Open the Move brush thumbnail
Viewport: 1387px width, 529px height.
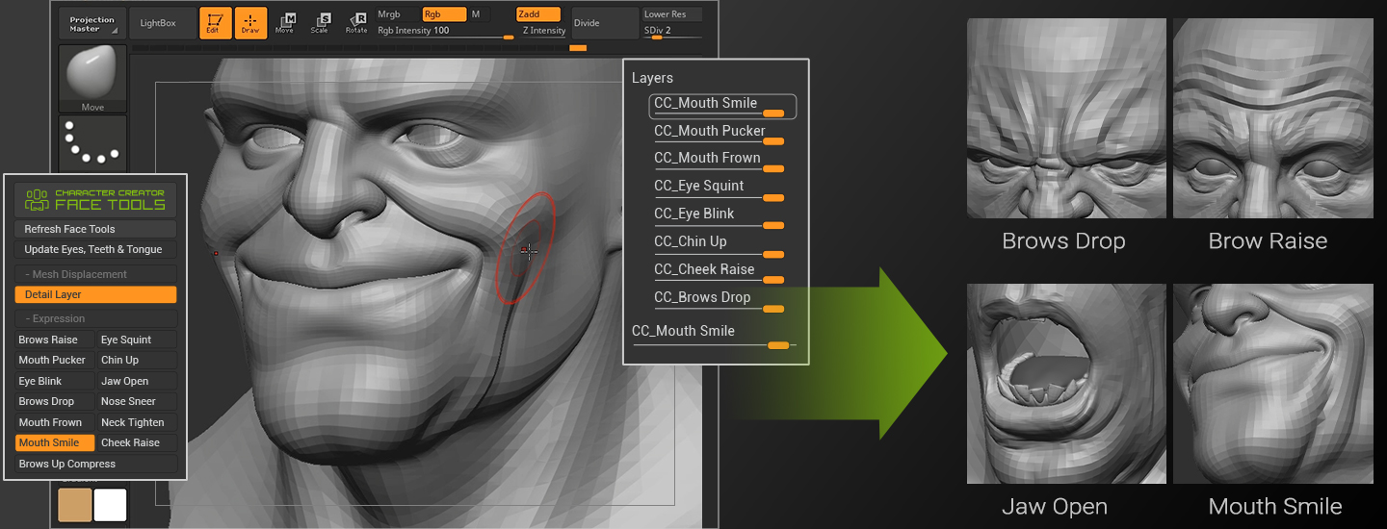(x=92, y=79)
